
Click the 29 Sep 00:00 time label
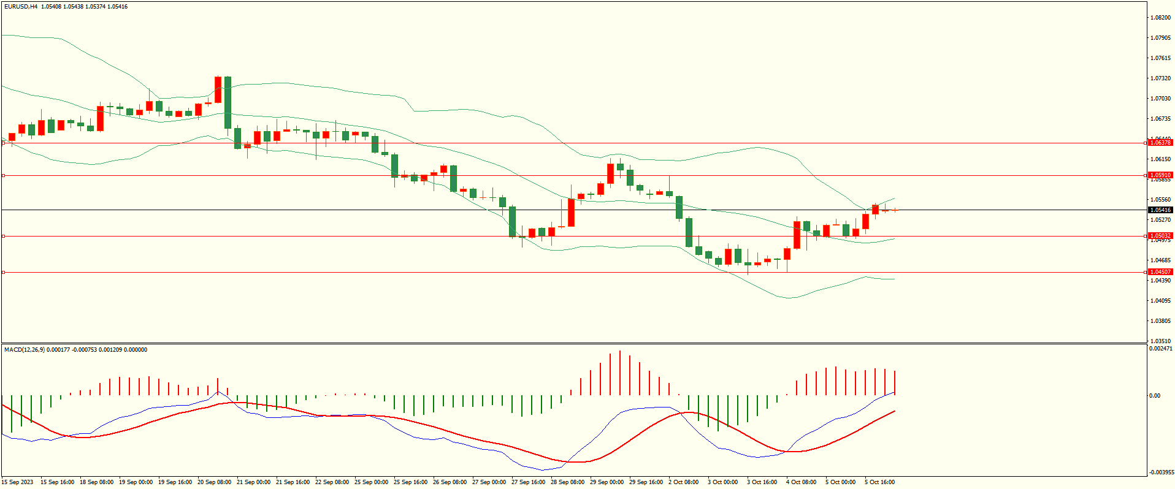[x=607, y=482]
